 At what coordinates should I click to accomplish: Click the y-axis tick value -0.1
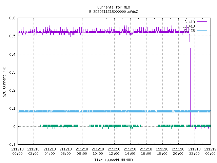pos(11,145)
